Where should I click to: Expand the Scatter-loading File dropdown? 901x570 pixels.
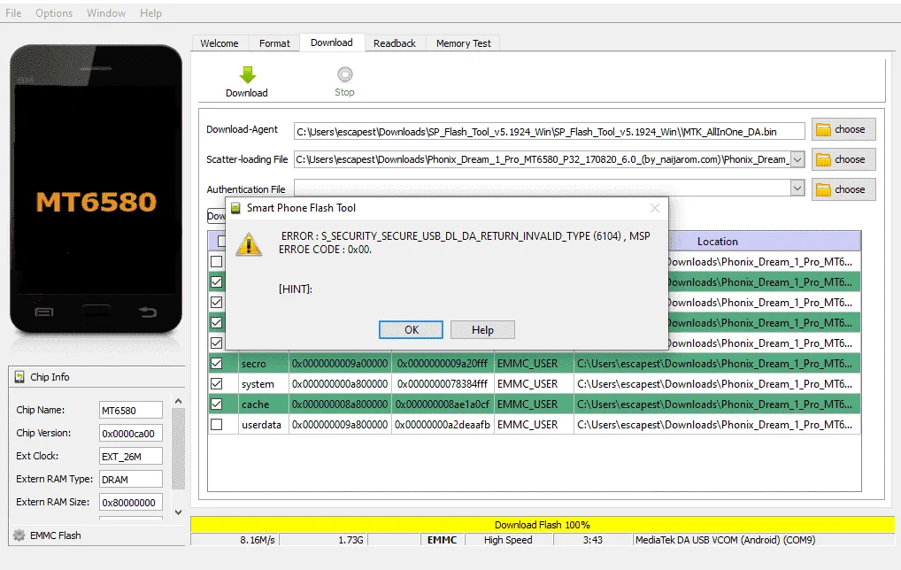[797, 159]
